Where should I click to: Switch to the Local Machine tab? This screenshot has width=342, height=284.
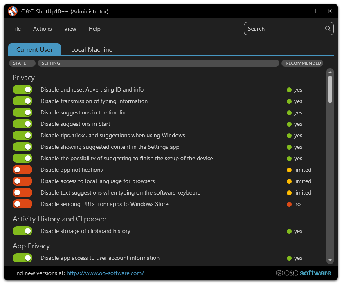point(92,49)
